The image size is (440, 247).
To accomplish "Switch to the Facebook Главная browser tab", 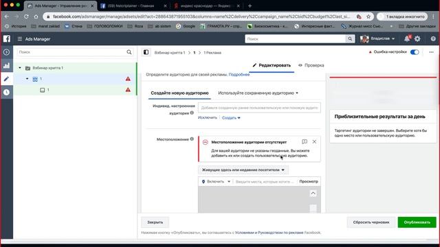I will [x=133, y=5].
